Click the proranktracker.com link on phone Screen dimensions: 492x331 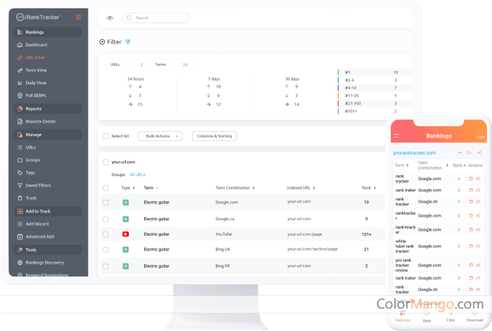pyautogui.click(x=415, y=153)
